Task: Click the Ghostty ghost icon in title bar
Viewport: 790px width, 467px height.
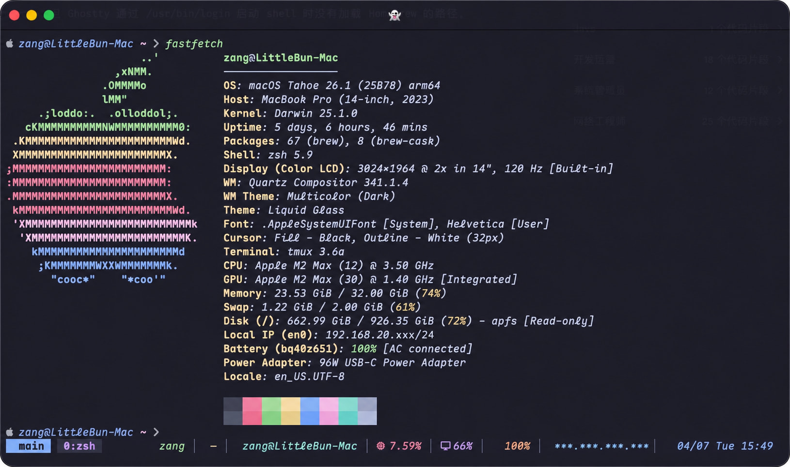Action: coord(395,15)
